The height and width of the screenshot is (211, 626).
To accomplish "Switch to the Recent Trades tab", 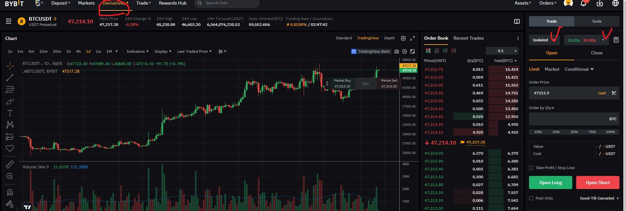I will 468,38.
